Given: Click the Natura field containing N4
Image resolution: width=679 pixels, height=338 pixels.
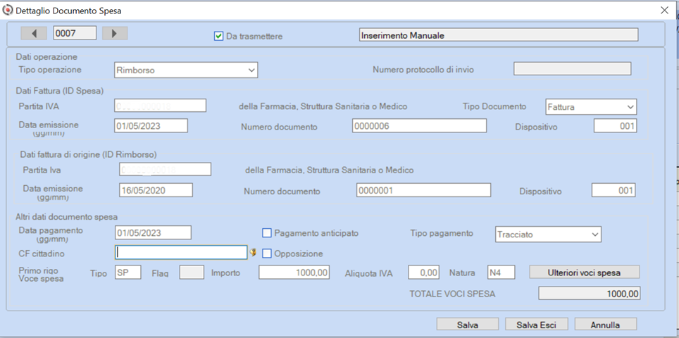Looking at the screenshot, I should (501, 273).
